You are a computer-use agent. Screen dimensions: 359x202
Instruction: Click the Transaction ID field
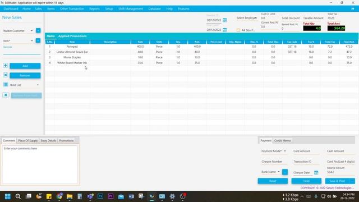(x=306, y=162)
